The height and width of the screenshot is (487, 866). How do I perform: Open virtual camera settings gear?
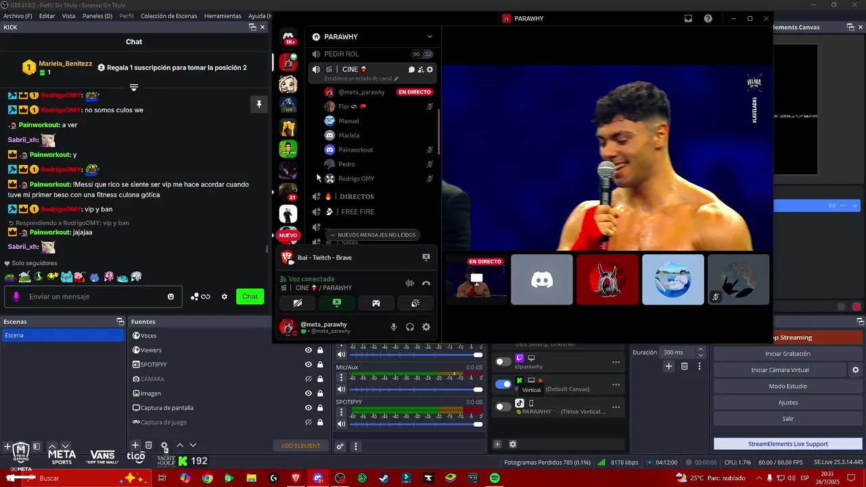tap(855, 370)
